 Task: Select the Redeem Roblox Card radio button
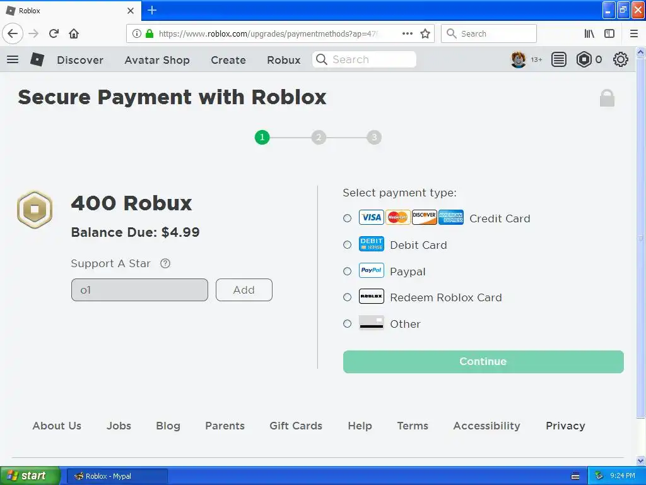click(x=348, y=297)
